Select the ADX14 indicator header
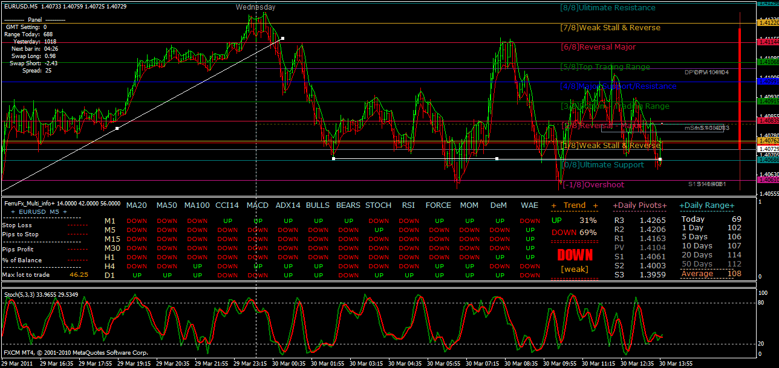Viewport: 779px width, 368px height. [x=288, y=205]
